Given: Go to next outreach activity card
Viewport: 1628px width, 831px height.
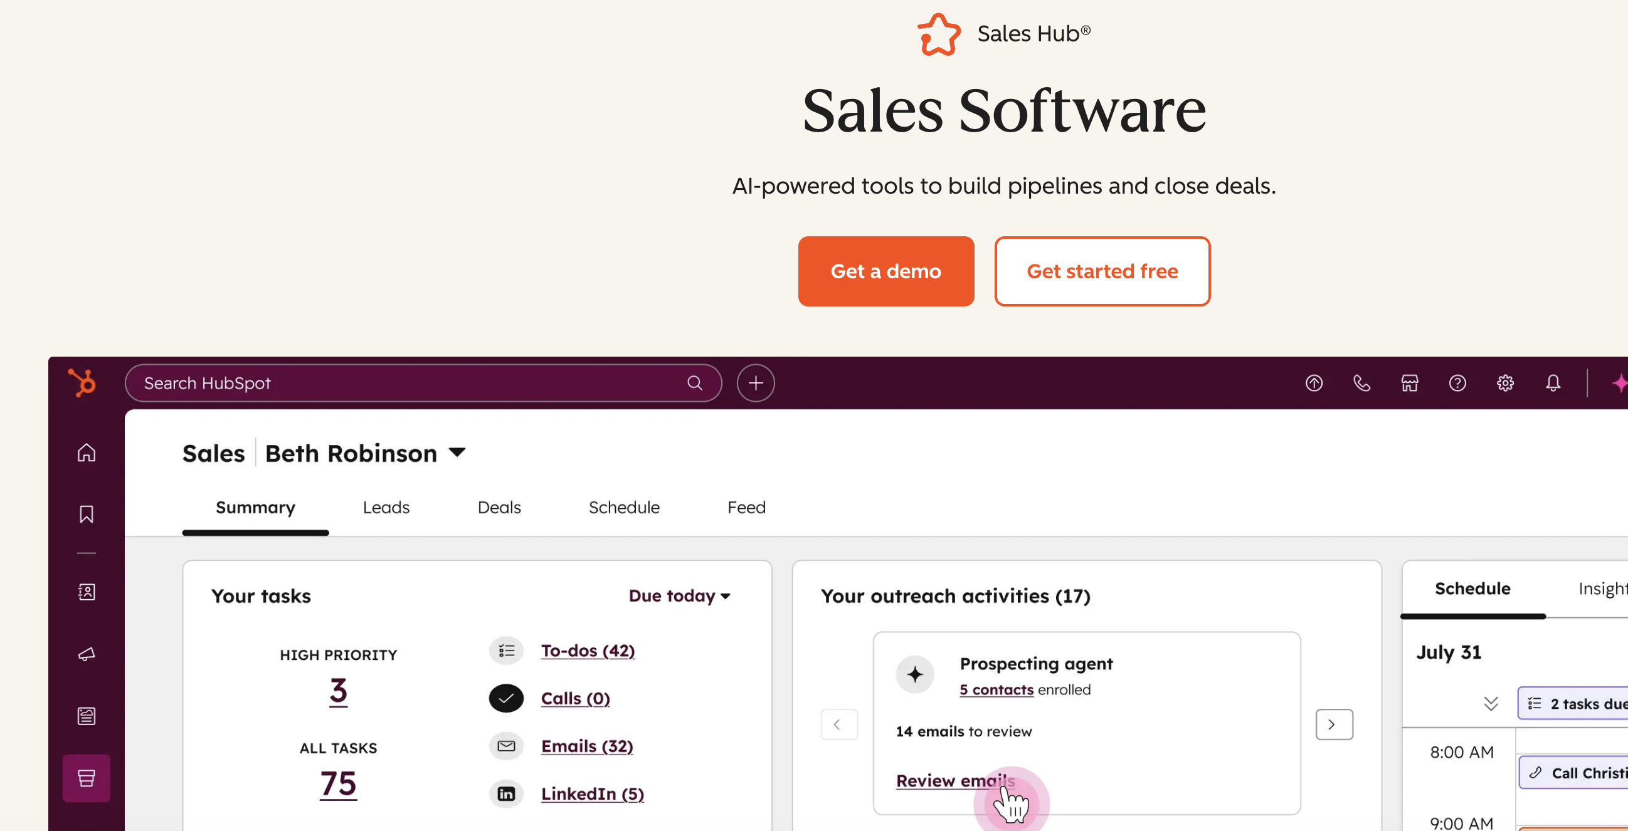Looking at the screenshot, I should point(1333,724).
